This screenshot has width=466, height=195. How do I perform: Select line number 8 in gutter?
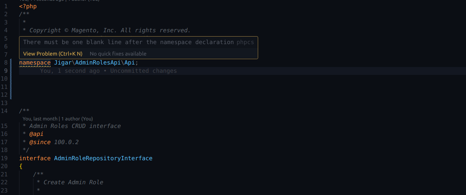6,63
